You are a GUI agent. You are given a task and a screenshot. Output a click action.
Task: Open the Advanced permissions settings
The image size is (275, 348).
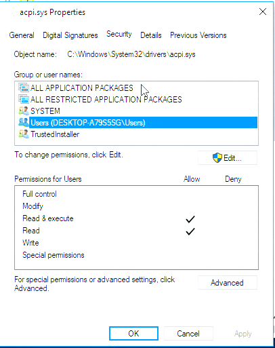[228, 283]
